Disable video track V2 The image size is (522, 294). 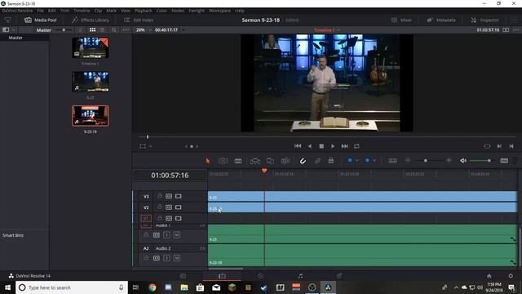click(179, 207)
